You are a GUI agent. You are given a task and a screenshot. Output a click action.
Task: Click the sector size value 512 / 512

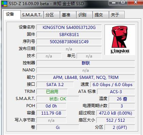116,120
